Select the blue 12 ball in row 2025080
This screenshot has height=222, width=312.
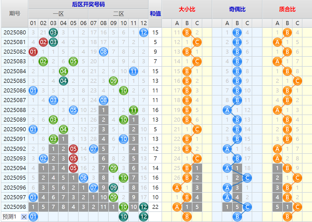click(x=144, y=32)
